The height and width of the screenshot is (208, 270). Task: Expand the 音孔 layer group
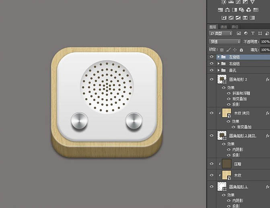(x=218, y=70)
